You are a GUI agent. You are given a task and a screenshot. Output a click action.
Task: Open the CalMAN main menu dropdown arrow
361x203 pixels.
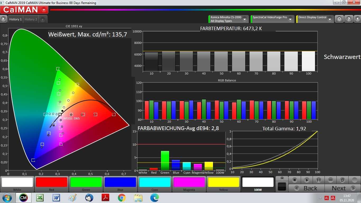point(44,10)
